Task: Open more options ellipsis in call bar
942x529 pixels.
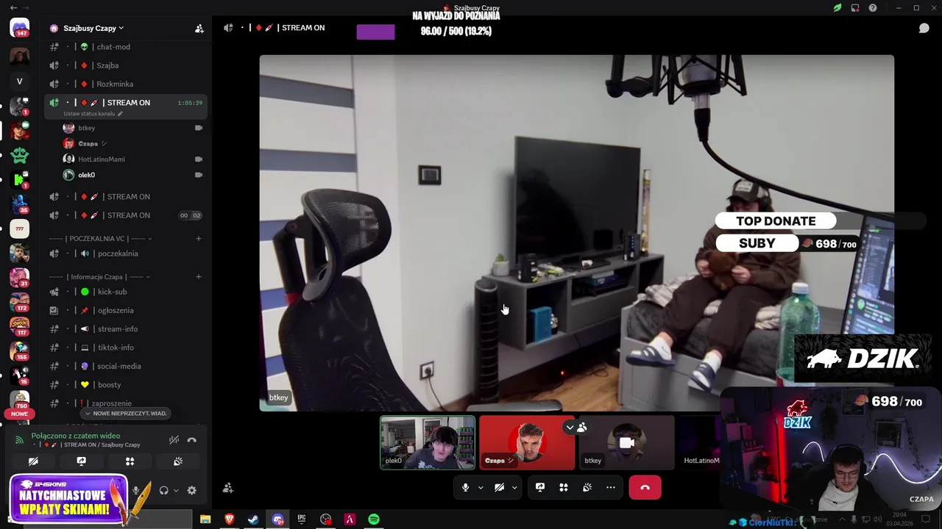Action: click(610, 487)
